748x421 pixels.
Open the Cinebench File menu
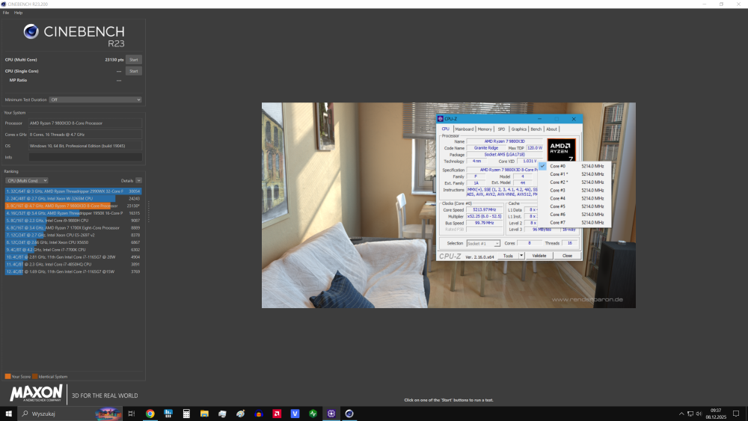(x=6, y=13)
